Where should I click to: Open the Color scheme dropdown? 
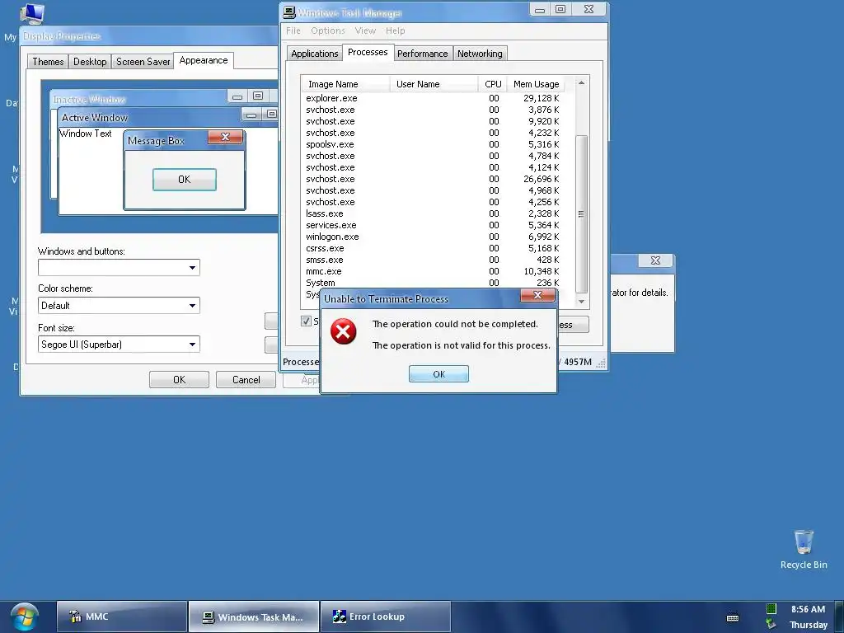point(119,306)
